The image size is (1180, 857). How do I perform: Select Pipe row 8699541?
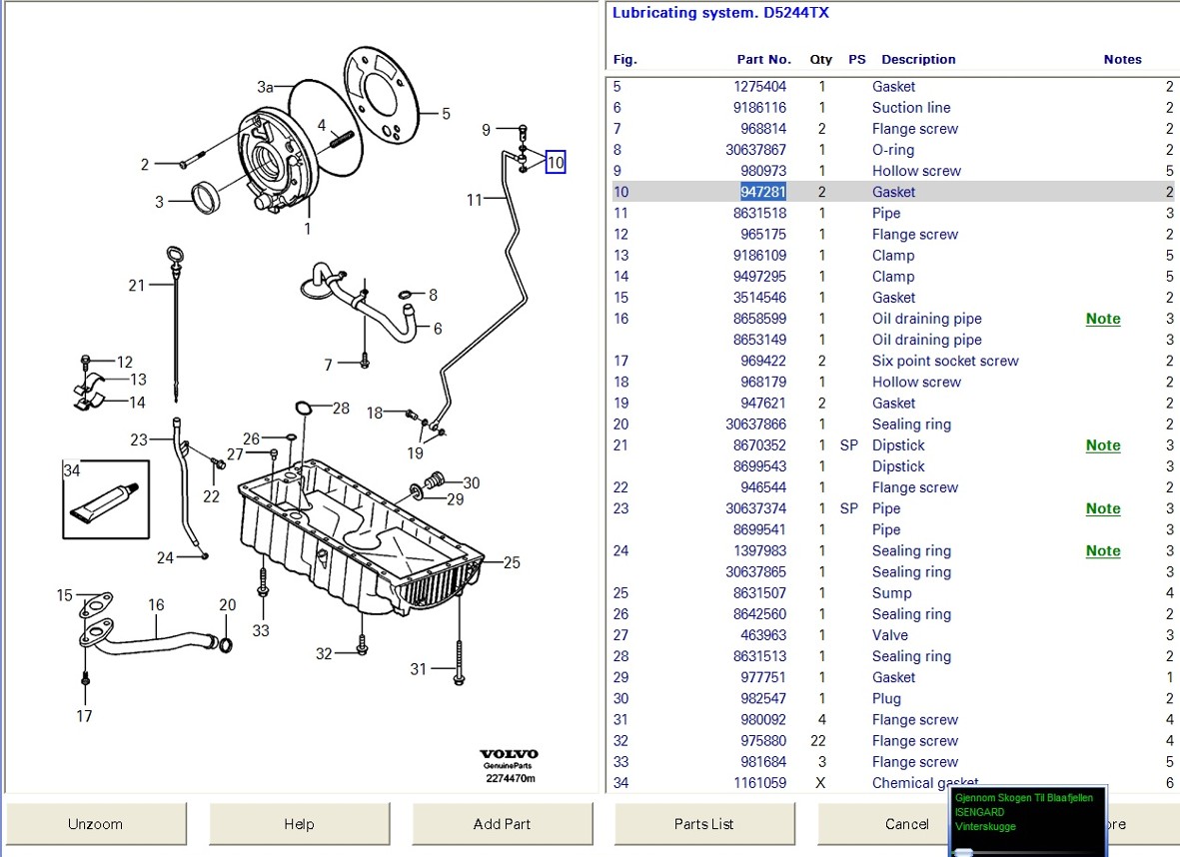tap(892, 529)
